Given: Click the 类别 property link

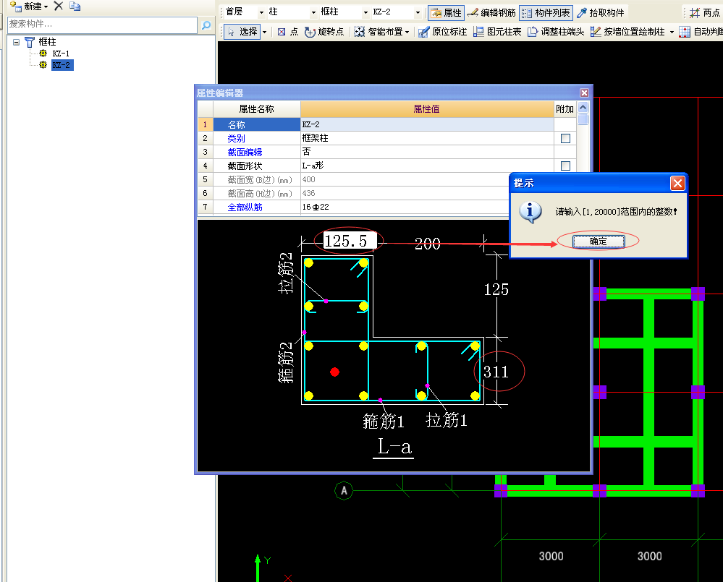Looking at the screenshot, I should 236,139.
